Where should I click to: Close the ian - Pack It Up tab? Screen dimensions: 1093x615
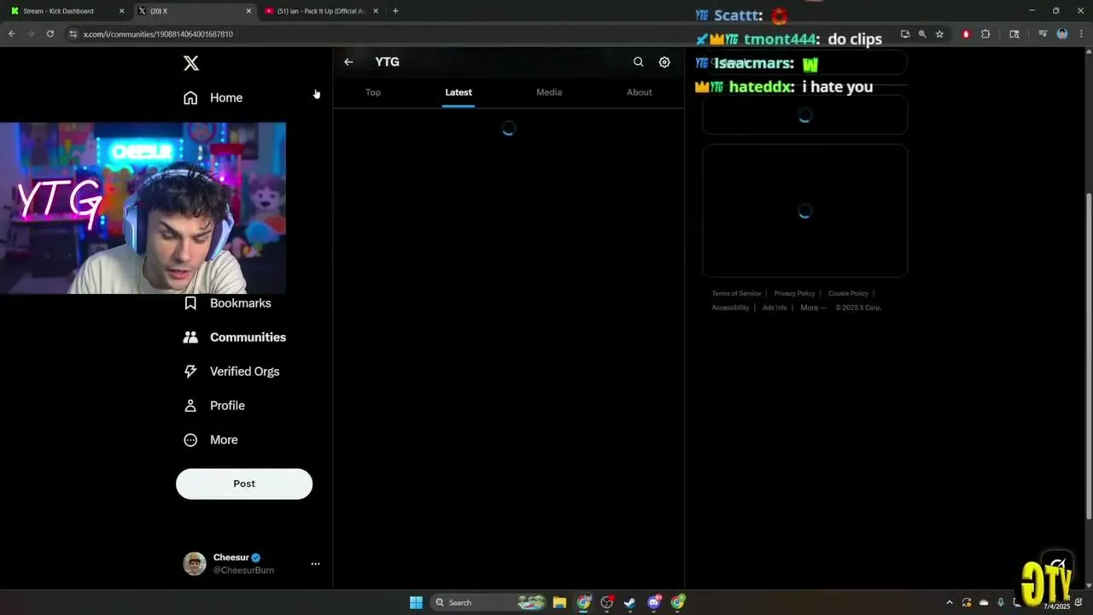point(376,11)
